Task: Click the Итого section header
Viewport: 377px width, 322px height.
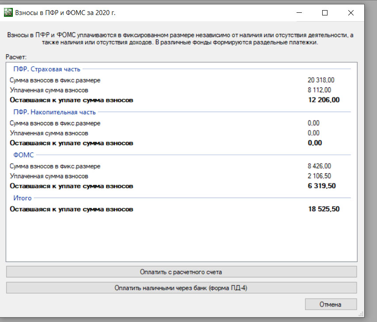Action: 23,198
